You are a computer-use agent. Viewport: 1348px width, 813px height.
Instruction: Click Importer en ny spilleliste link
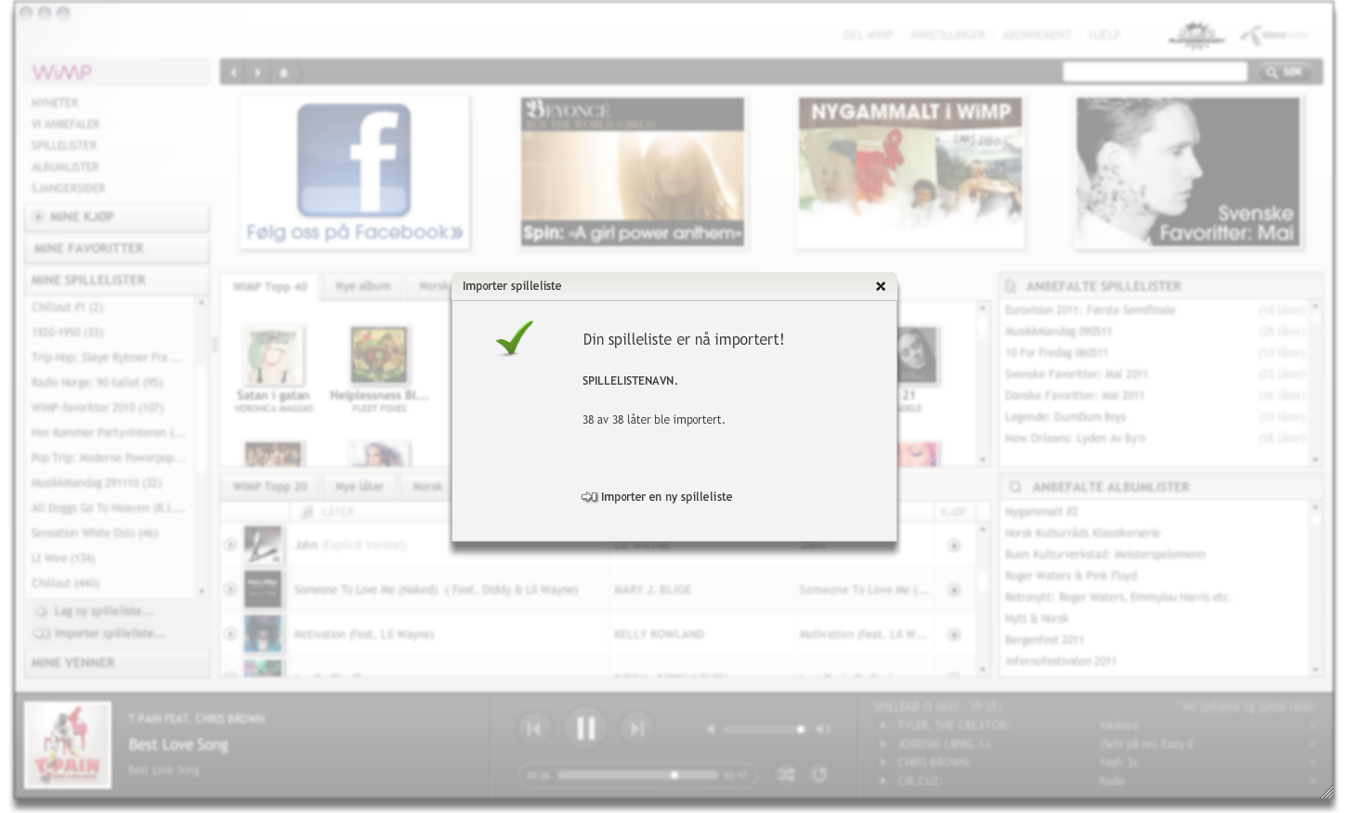pyautogui.click(x=665, y=497)
